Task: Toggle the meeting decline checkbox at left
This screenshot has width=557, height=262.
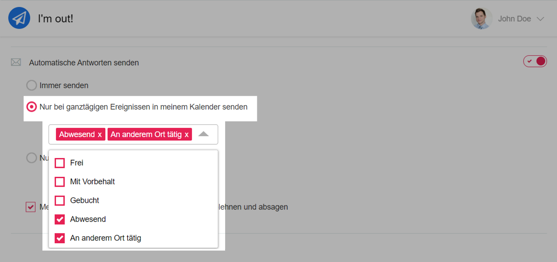Action: tap(31, 207)
